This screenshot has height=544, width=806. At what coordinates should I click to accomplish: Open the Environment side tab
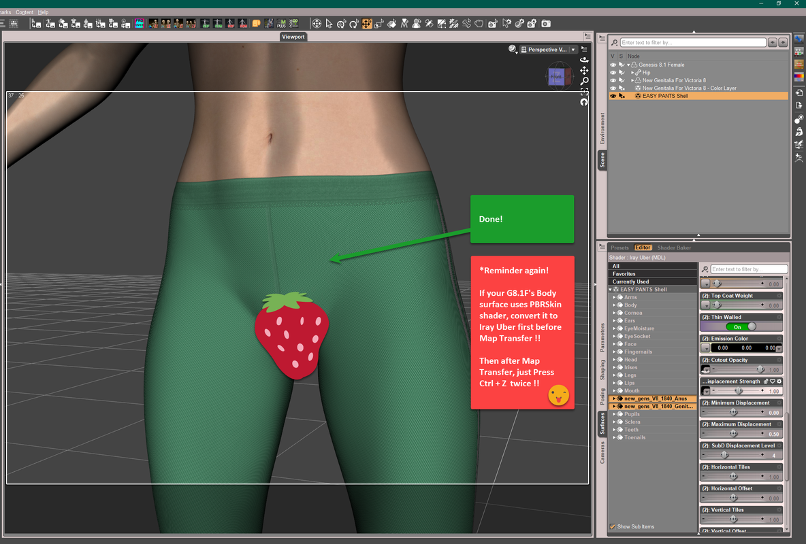point(602,129)
